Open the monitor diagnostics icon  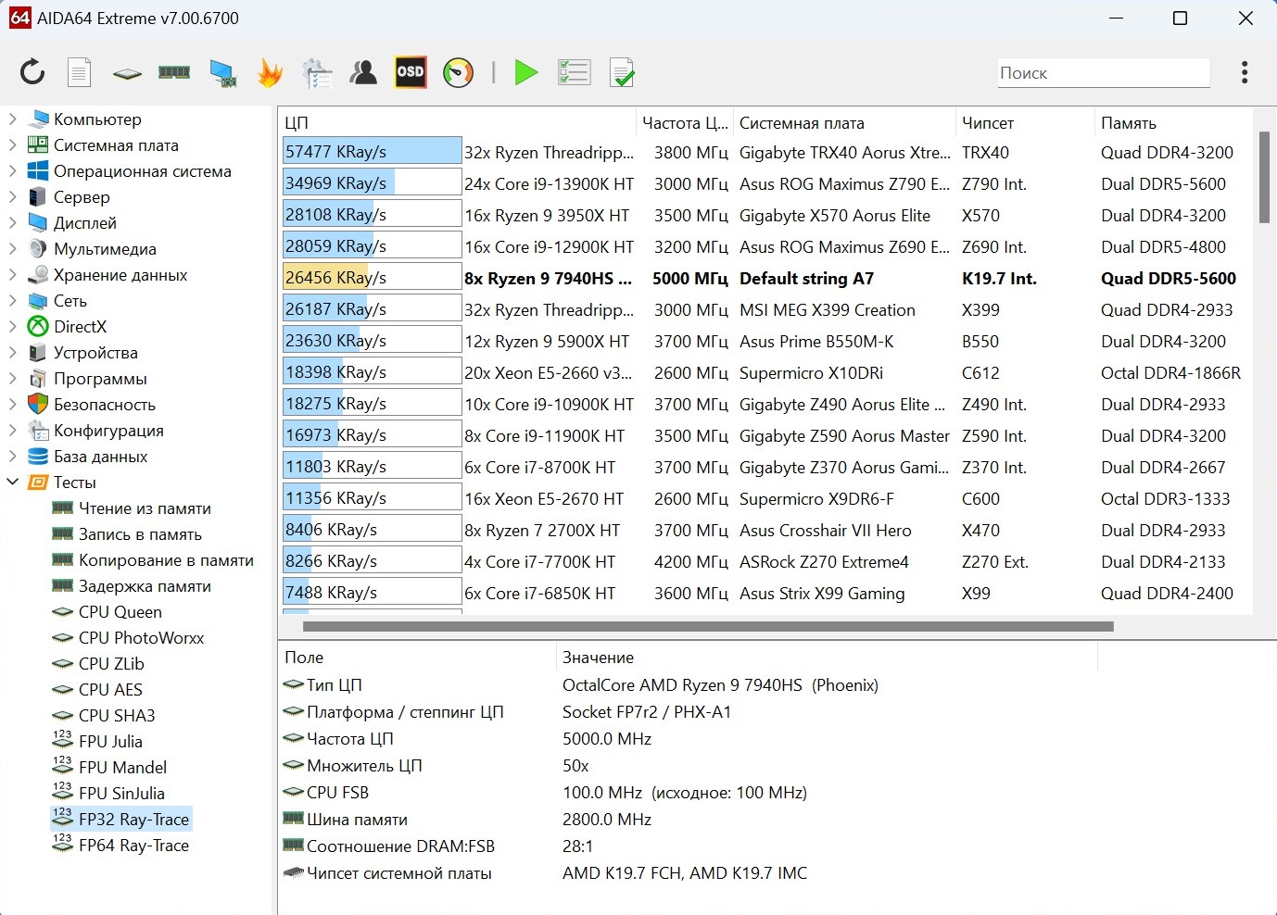coord(222,72)
